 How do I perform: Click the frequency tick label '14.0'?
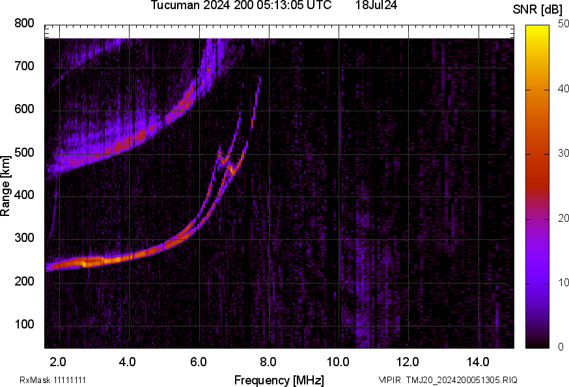click(478, 362)
